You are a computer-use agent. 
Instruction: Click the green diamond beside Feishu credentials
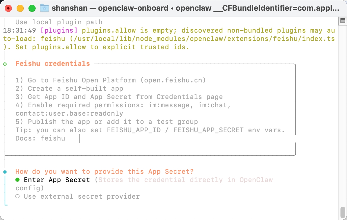5,64
